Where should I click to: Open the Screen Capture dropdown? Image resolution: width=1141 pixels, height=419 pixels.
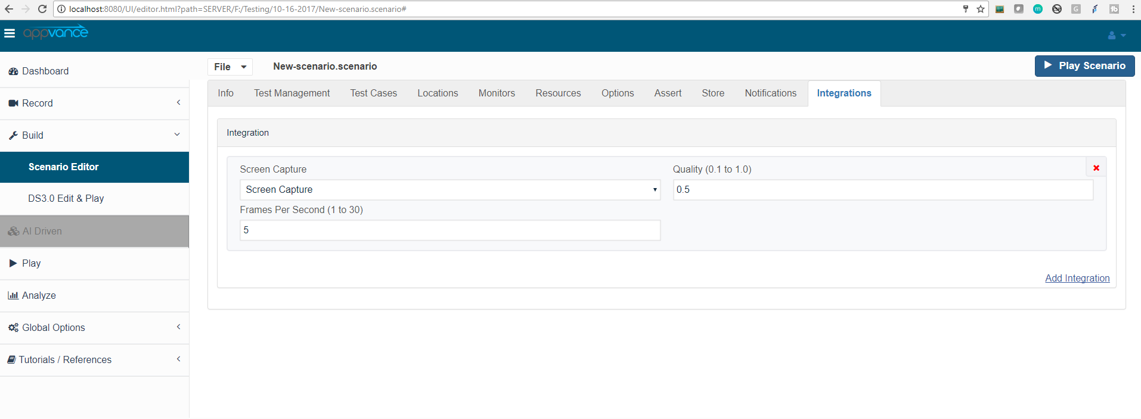coord(449,190)
